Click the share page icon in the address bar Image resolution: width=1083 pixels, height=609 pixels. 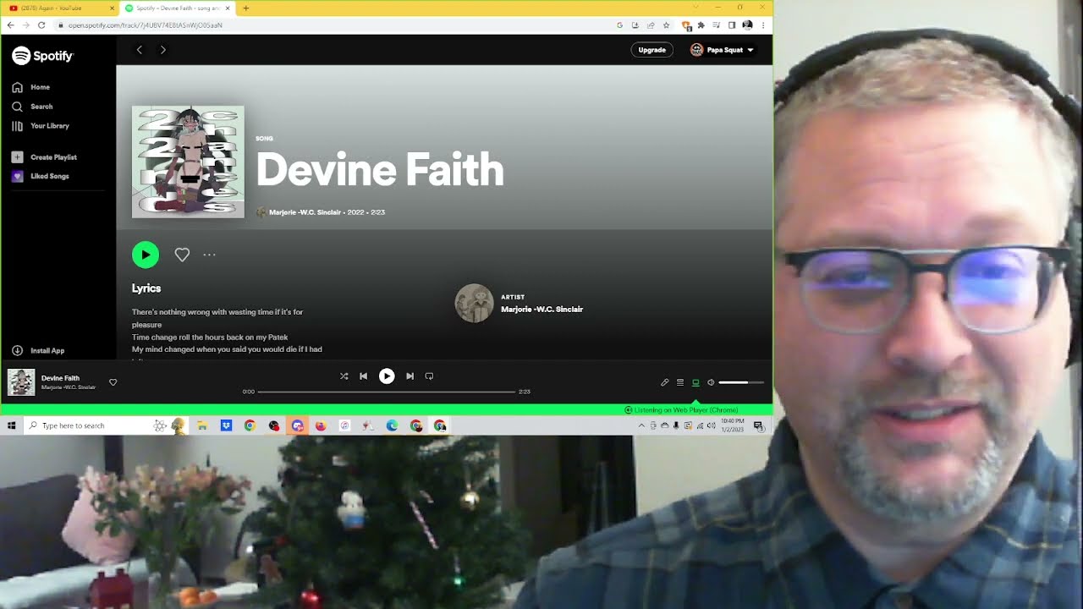651,25
